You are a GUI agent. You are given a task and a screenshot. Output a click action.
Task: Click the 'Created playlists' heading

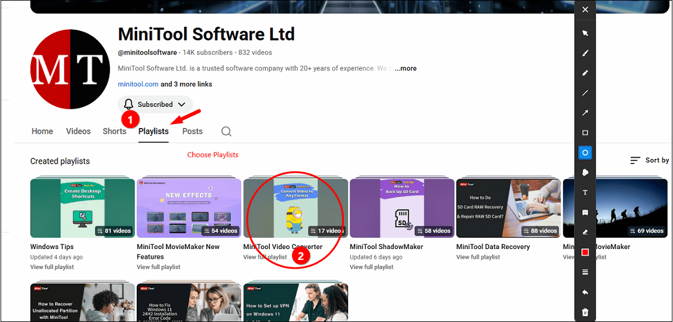click(60, 161)
